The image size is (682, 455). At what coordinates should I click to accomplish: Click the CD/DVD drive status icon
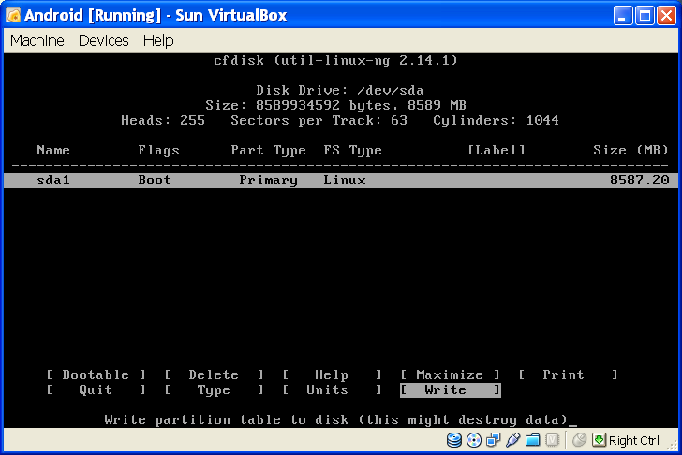[474, 440]
